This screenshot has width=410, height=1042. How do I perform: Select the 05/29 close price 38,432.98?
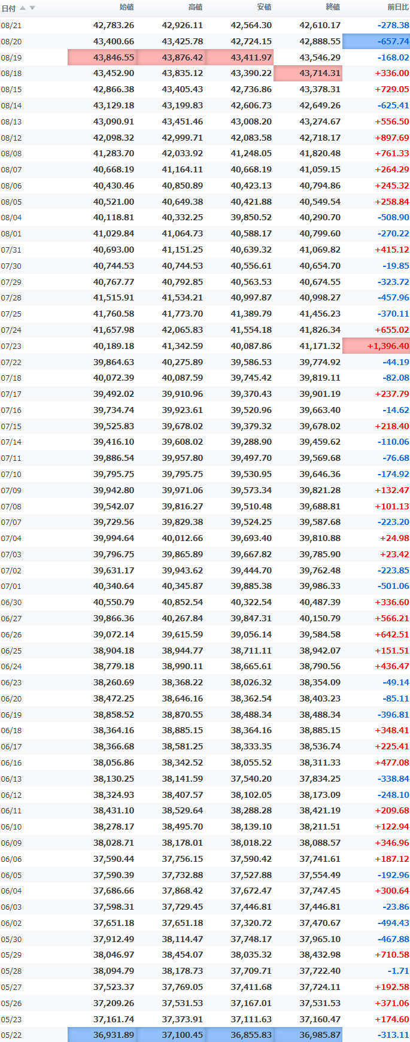(x=320, y=955)
